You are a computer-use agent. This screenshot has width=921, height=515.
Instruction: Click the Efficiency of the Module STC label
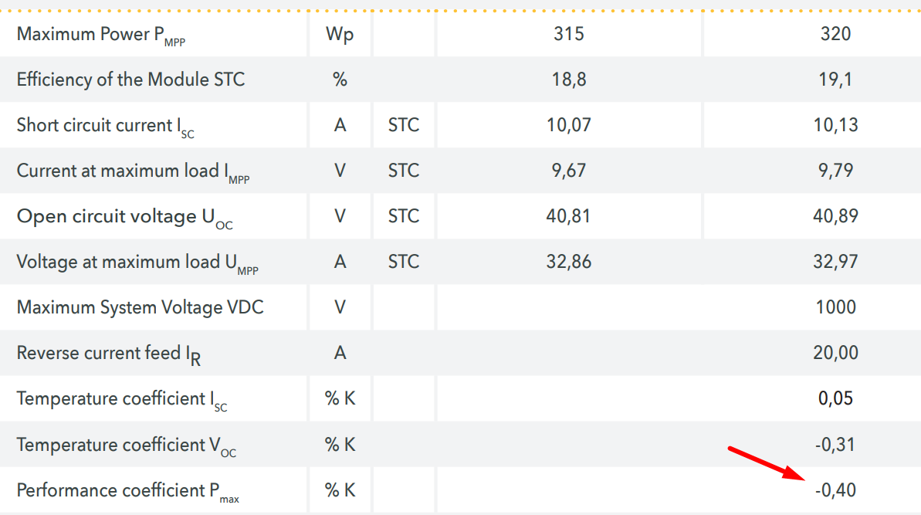tap(130, 80)
